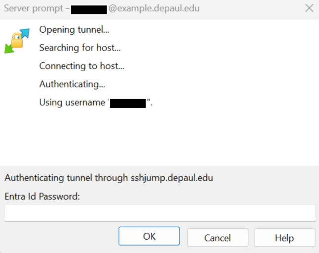This screenshot has height=253, width=319.
Task: Click "@example.depaul.edu" in the title bar
Action: [x=154, y=8]
